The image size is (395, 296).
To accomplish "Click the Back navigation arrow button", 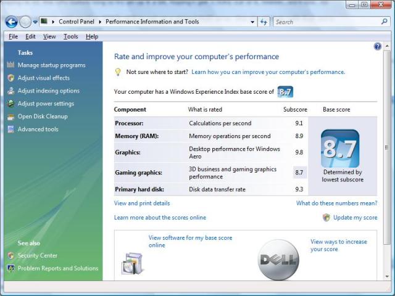I will pyautogui.click(x=11, y=22).
